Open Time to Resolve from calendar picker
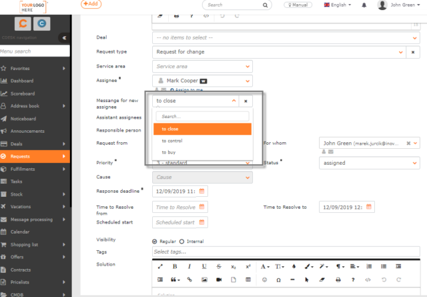 (x=201, y=207)
